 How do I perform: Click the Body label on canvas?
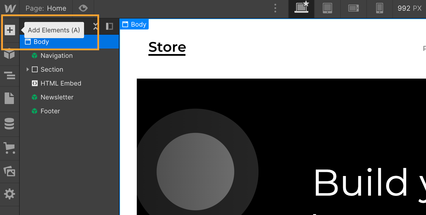[134, 24]
